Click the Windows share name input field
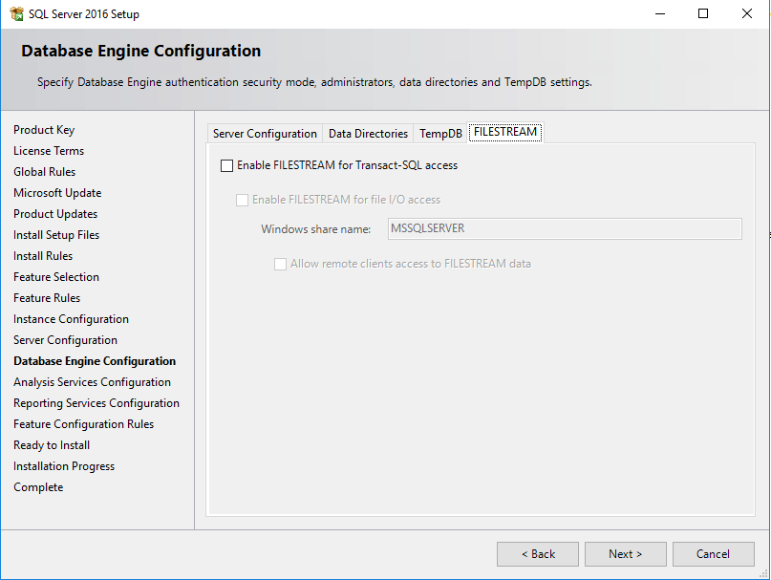The width and height of the screenshot is (771, 580). 565,228
